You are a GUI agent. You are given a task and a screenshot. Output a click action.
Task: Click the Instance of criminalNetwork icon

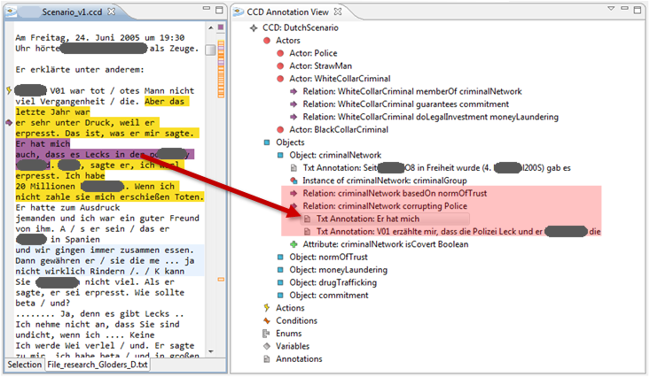(294, 181)
